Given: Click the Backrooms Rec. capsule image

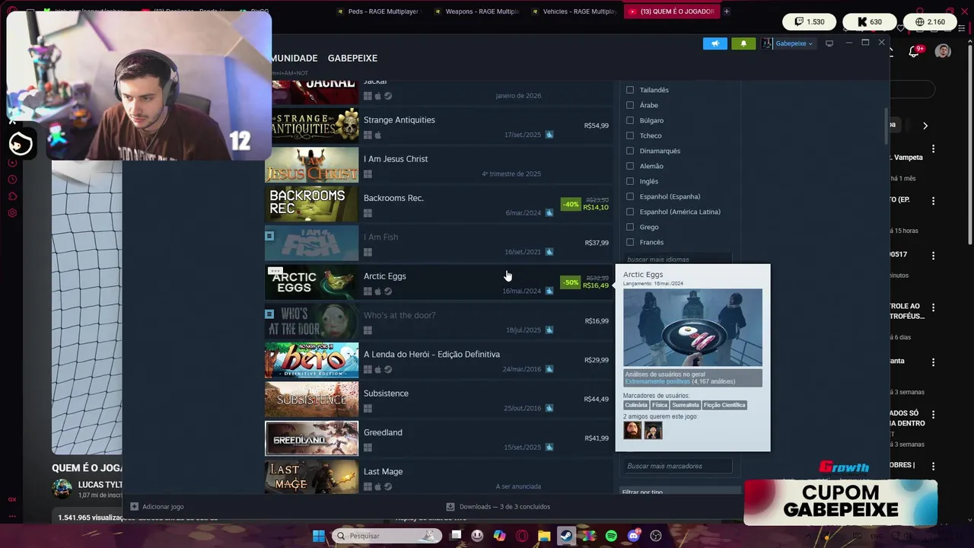Looking at the screenshot, I should (311, 204).
